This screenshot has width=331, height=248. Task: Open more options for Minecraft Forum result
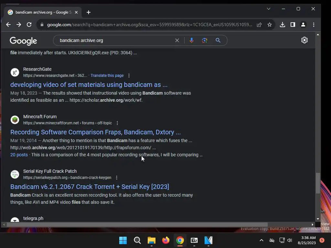pyautogui.click(x=117, y=123)
